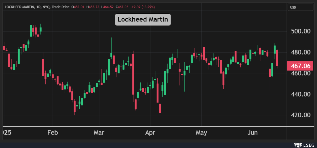
Task: Select the Mar marker on time axis
Action: 99,133
